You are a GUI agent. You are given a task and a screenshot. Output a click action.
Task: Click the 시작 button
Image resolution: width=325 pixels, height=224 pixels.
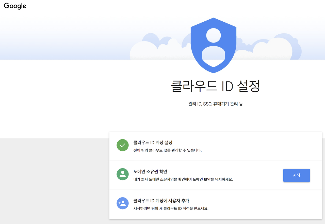coord(297,175)
